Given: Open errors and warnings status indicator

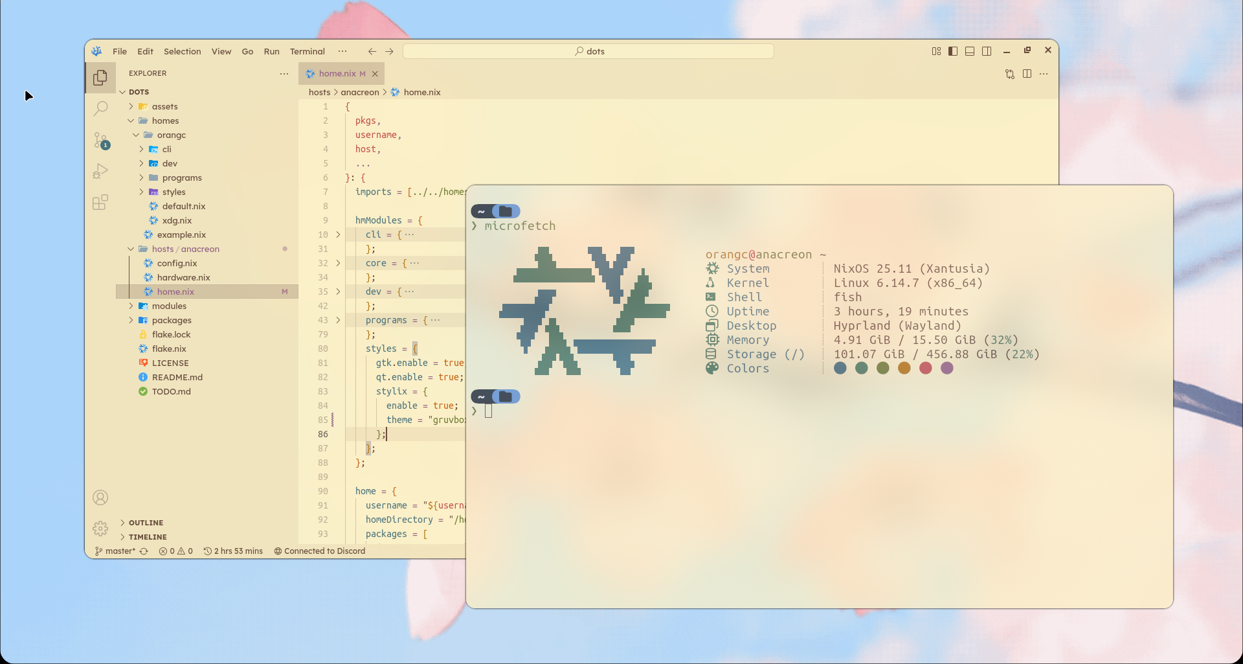Looking at the screenshot, I should (176, 551).
